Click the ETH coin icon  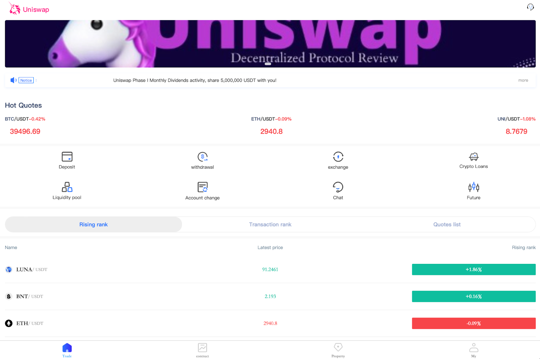[x=9, y=323]
